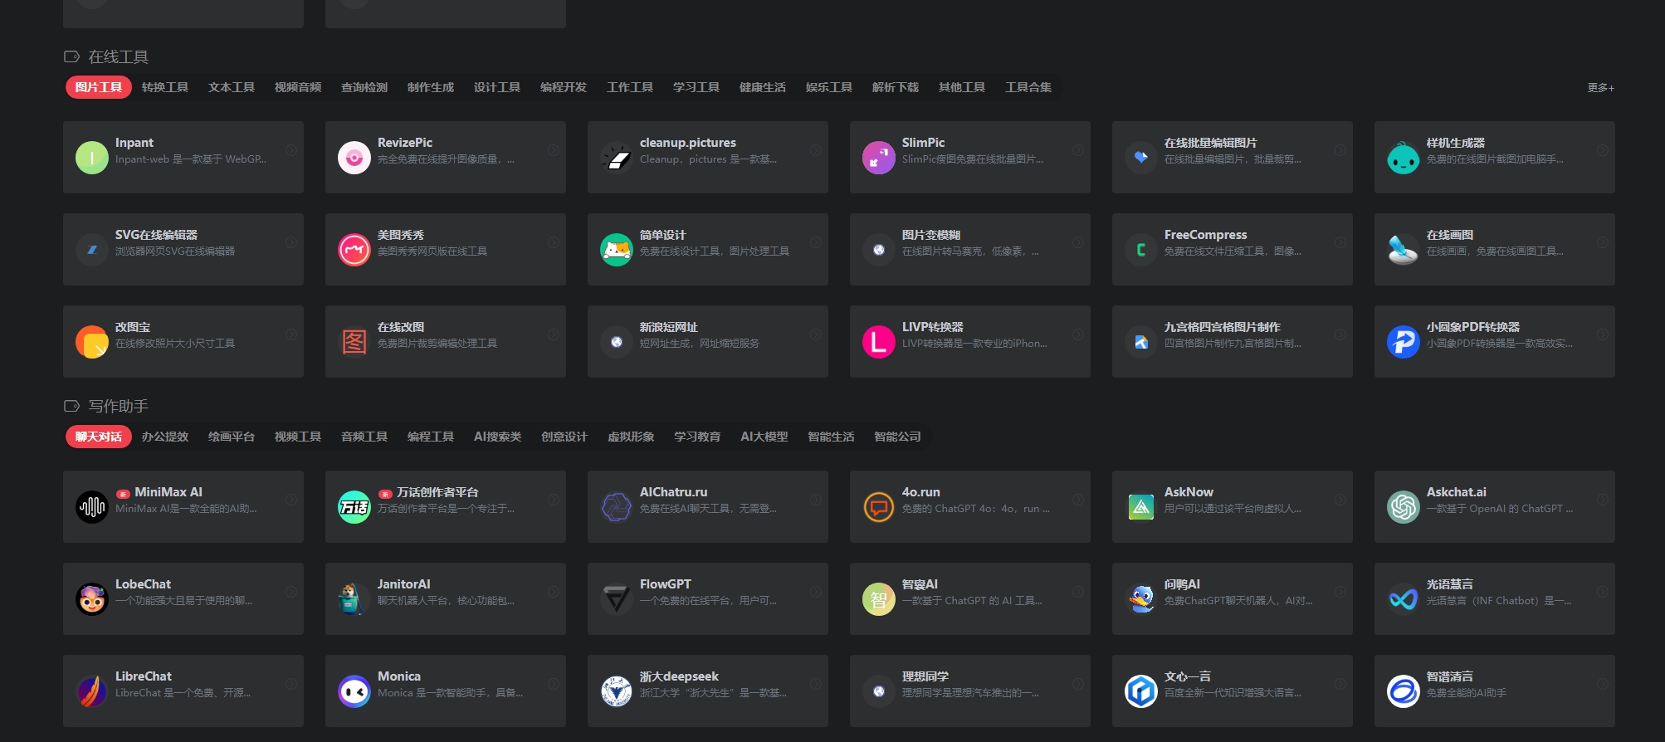1665x742 pixels.
Task: Open the 视频音频 tab
Action: [x=298, y=87]
